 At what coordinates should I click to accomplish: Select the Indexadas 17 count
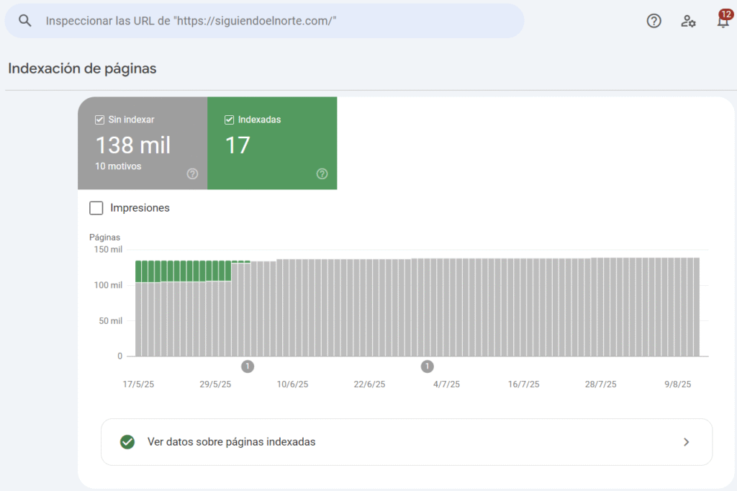point(238,145)
